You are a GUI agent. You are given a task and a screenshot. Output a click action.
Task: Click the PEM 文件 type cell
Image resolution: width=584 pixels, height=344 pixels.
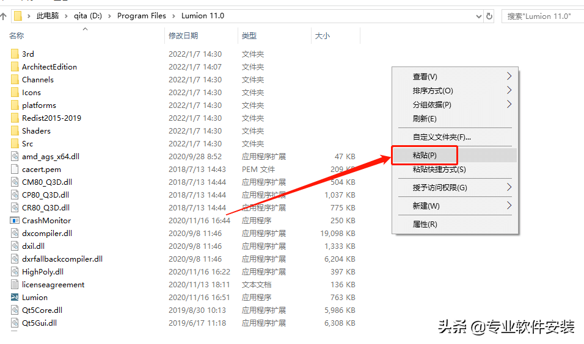(x=258, y=169)
